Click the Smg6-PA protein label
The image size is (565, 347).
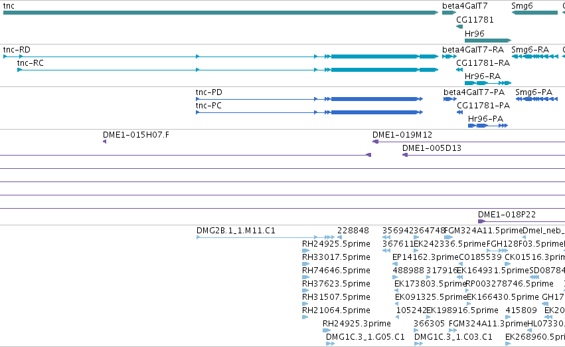click(x=534, y=92)
